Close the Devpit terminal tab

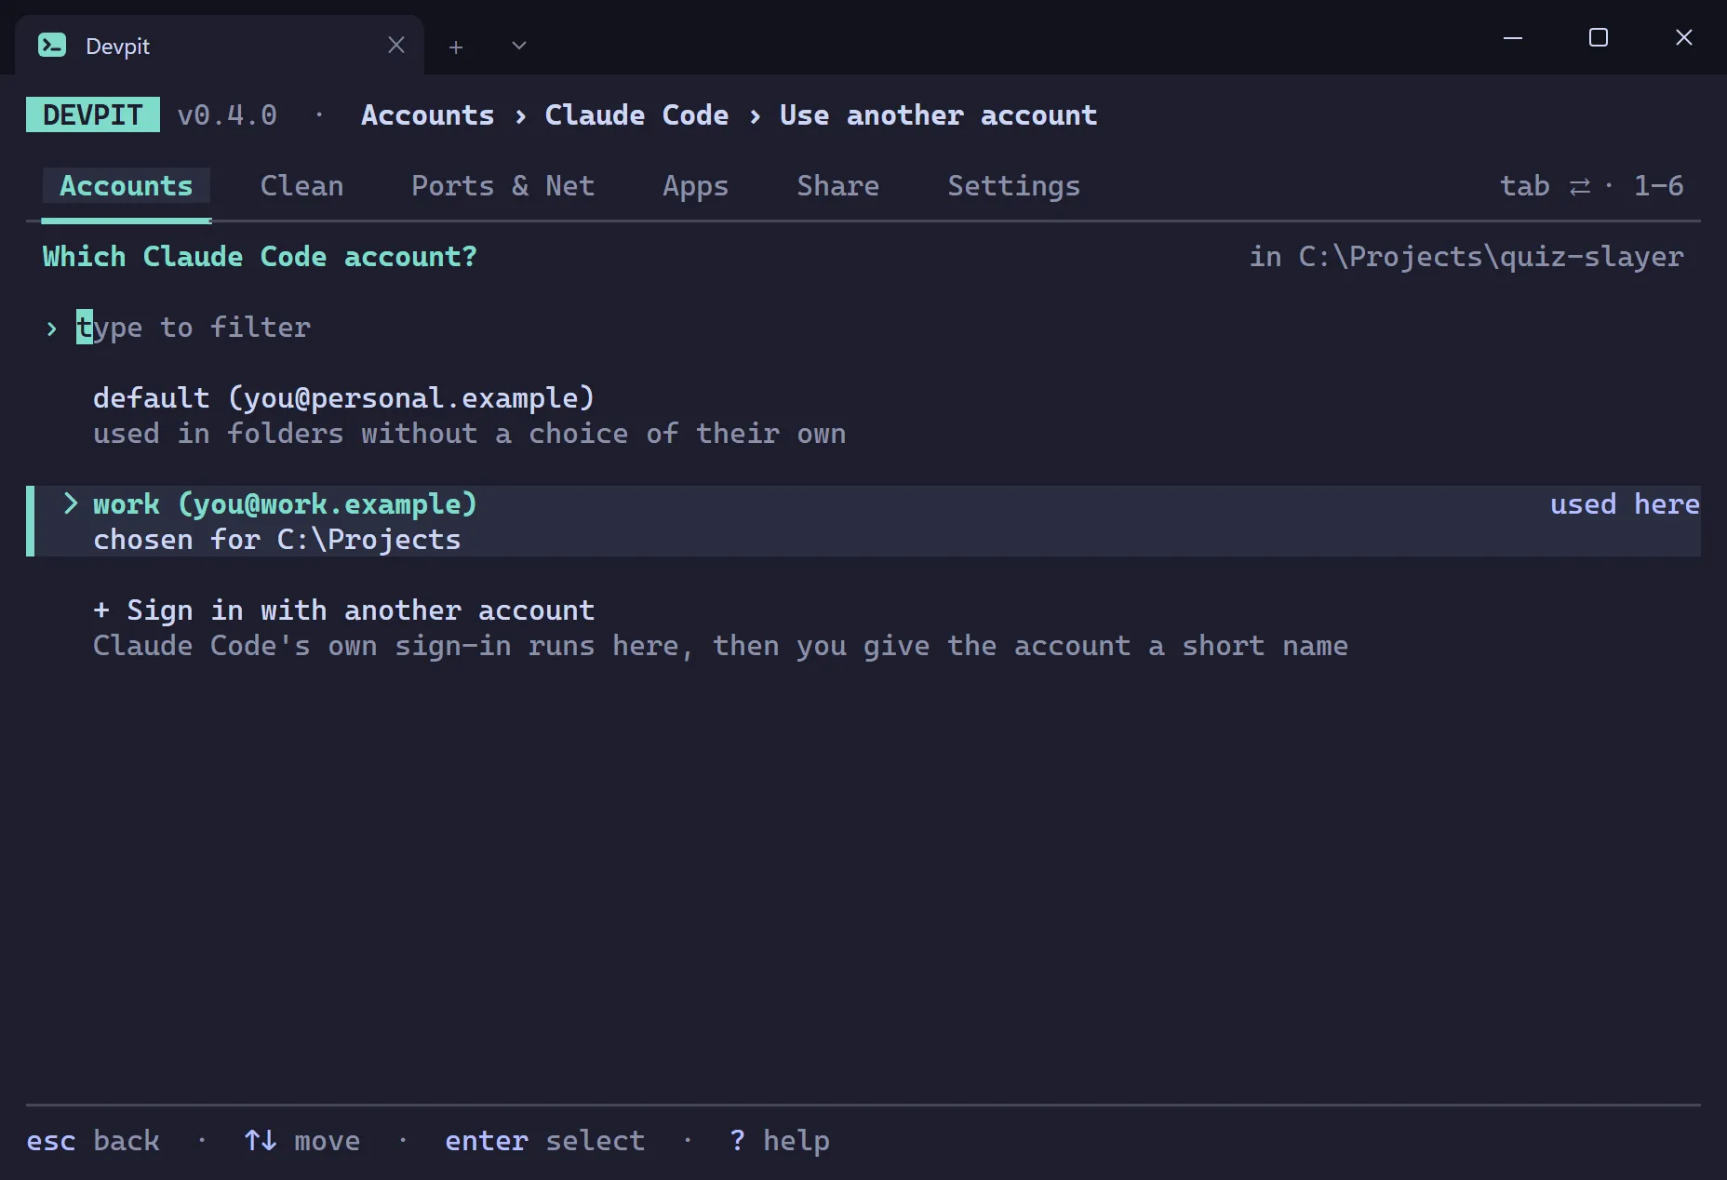396,45
